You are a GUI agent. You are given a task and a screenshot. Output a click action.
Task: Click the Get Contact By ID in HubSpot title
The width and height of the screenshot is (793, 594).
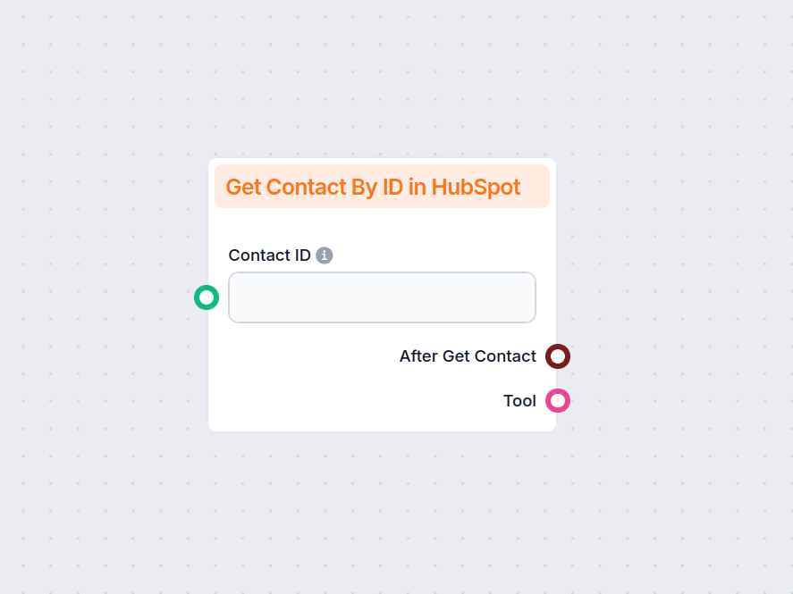pos(372,187)
